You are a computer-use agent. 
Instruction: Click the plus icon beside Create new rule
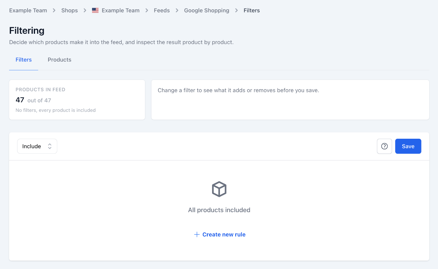197,234
